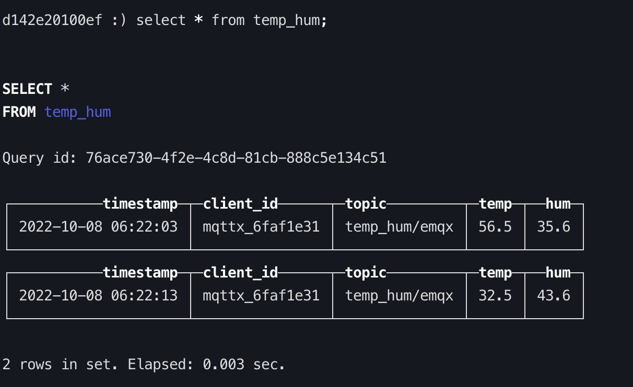Click timestamp value 2022-10-08 06:22:03
Viewport: 633px width, 387px height.
(x=98, y=227)
